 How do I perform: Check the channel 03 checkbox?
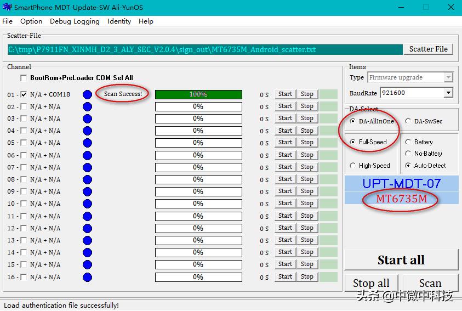[x=24, y=118]
